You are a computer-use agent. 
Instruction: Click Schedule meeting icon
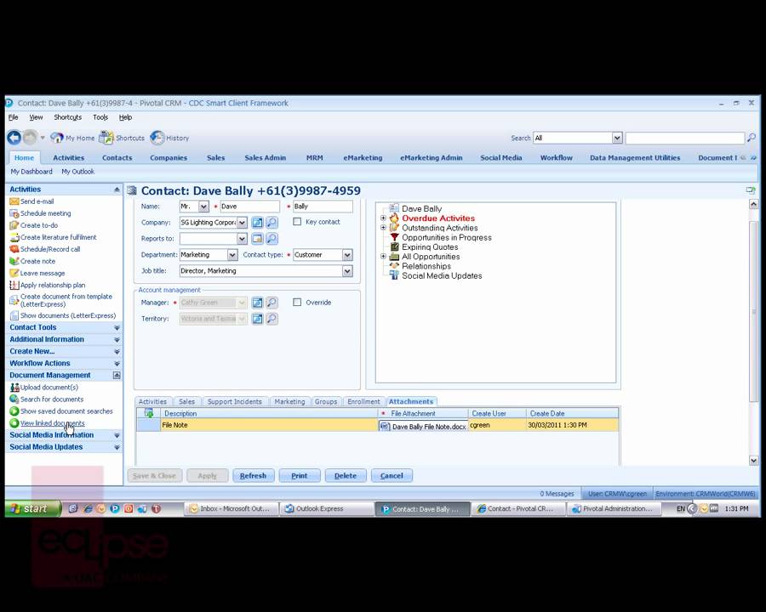click(14, 213)
